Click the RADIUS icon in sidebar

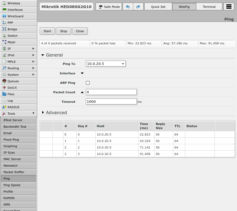coord(4,107)
